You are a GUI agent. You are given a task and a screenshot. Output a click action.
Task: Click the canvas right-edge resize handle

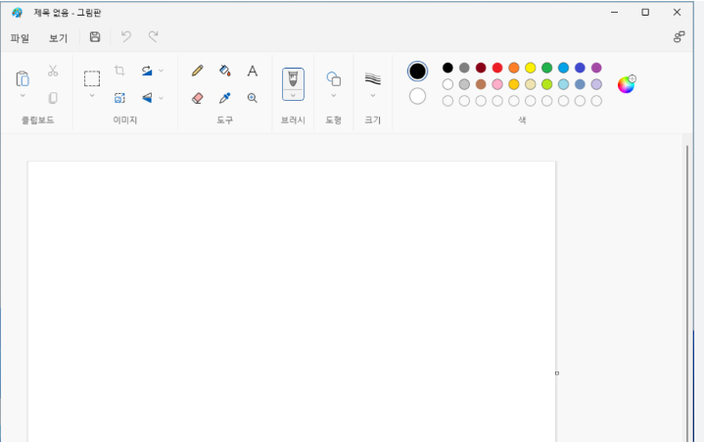coord(557,373)
